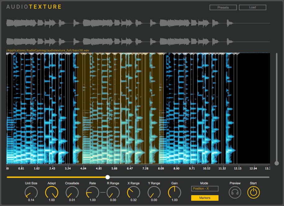Click the Adapt value 1.00
284x206 pixels.
click(52, 200)
